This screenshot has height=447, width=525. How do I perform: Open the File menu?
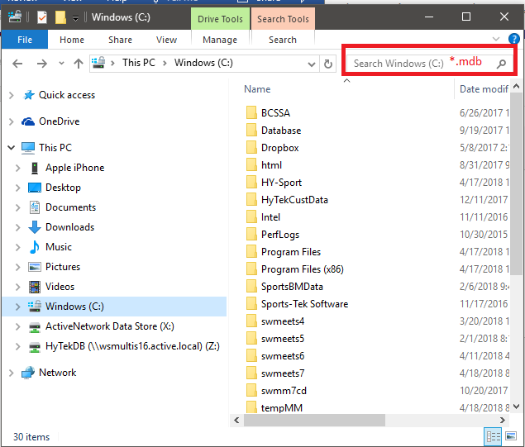click(25, 40)
